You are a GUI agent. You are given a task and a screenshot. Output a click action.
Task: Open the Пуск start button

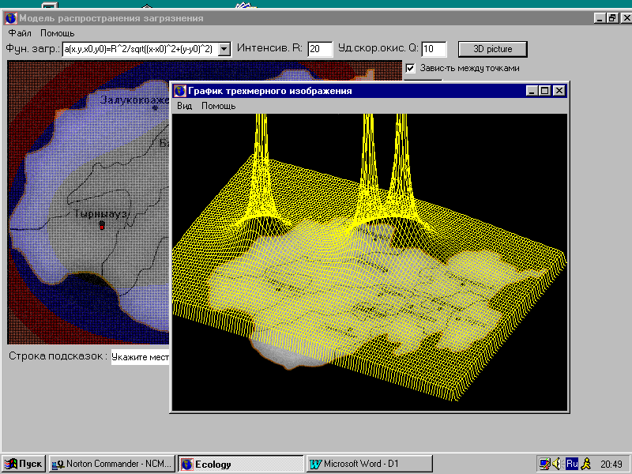24,464
